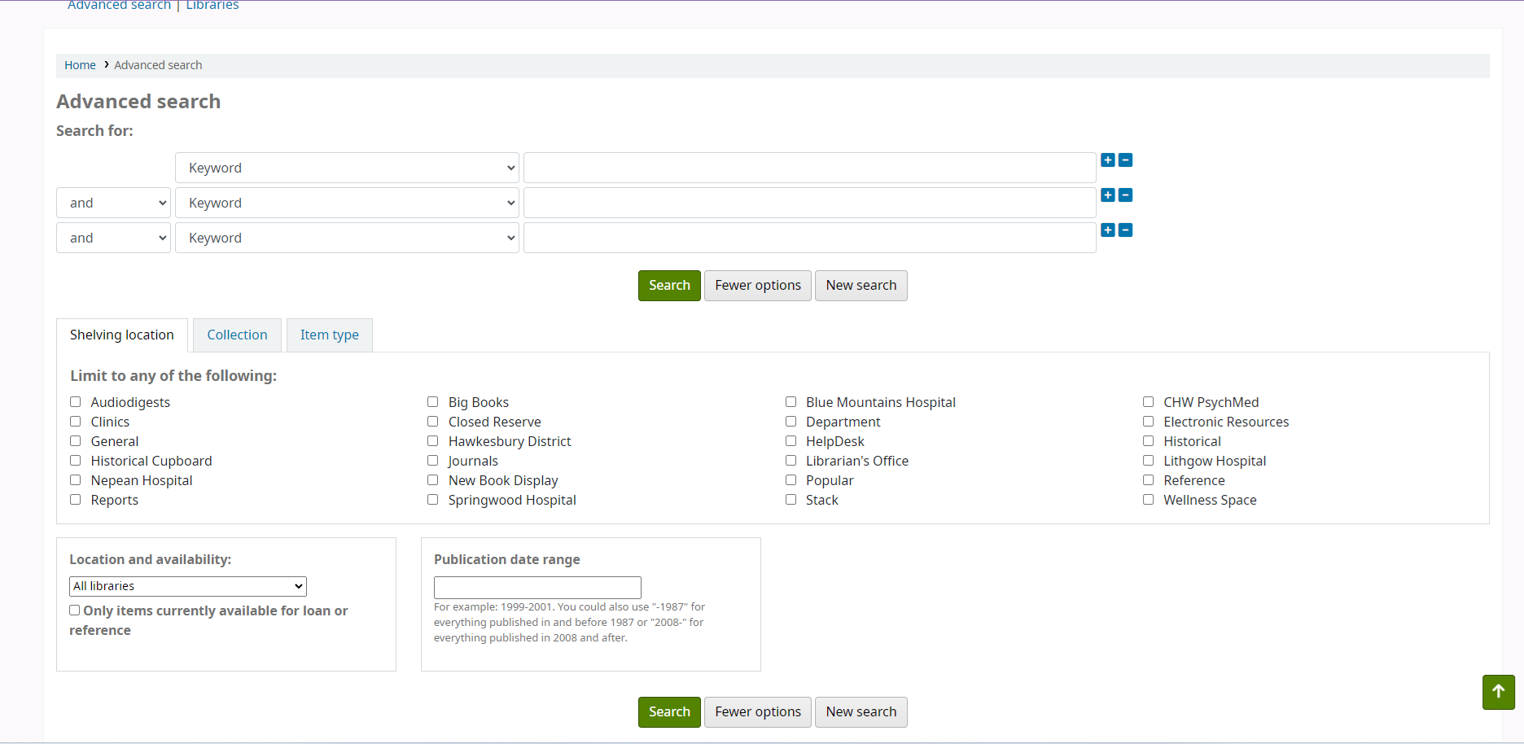Viewport: 1524px width, 744px height.
Task: Check the Big Books checkbox
Action: (x=433, y=402)
